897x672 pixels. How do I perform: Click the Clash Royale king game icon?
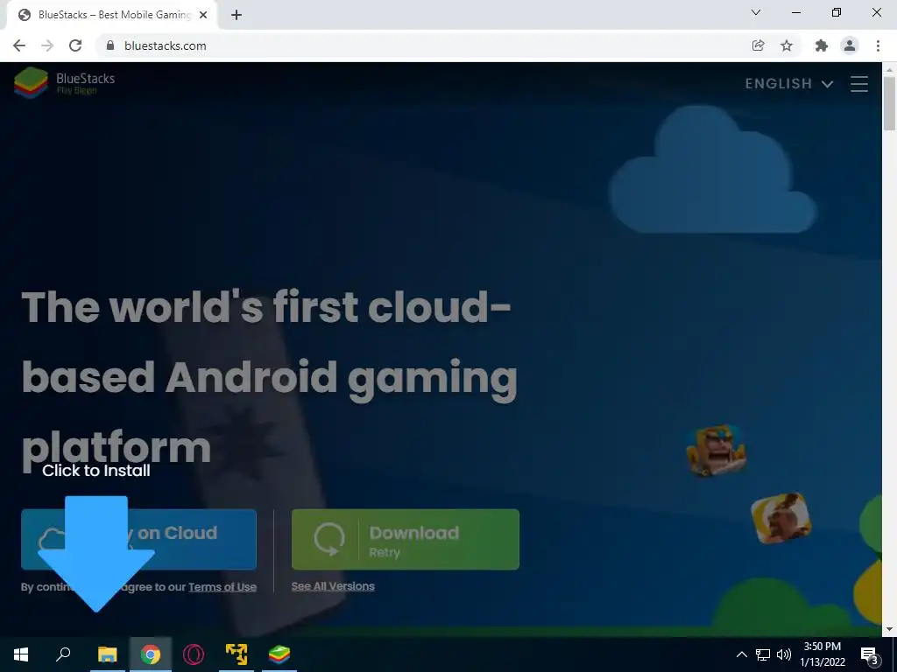point(717,451)
